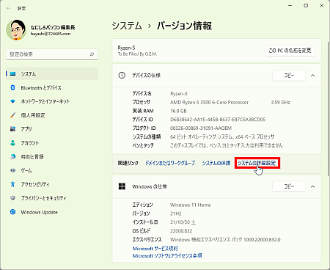Open 時刻と言語 globe clock icon

click(12, 156)
